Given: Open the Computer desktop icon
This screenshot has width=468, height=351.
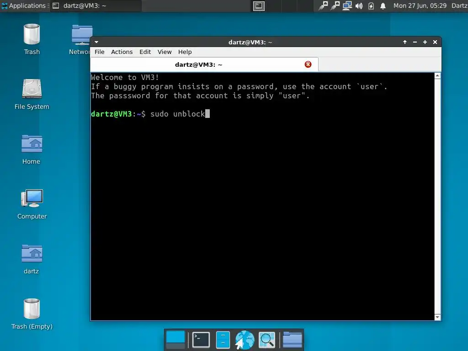Looking at the screenshot, I should coord(32,204).
